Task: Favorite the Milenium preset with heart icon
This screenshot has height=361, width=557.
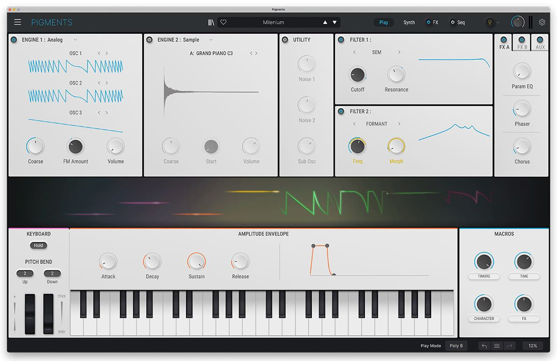Action: point(224,22)
